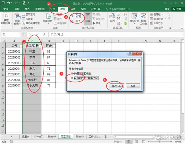Image resolution: width=185 pixels, height=144 pixels.
Task: Switch to Page Layout view in the status bar
Action: click(x=136, y=141)
